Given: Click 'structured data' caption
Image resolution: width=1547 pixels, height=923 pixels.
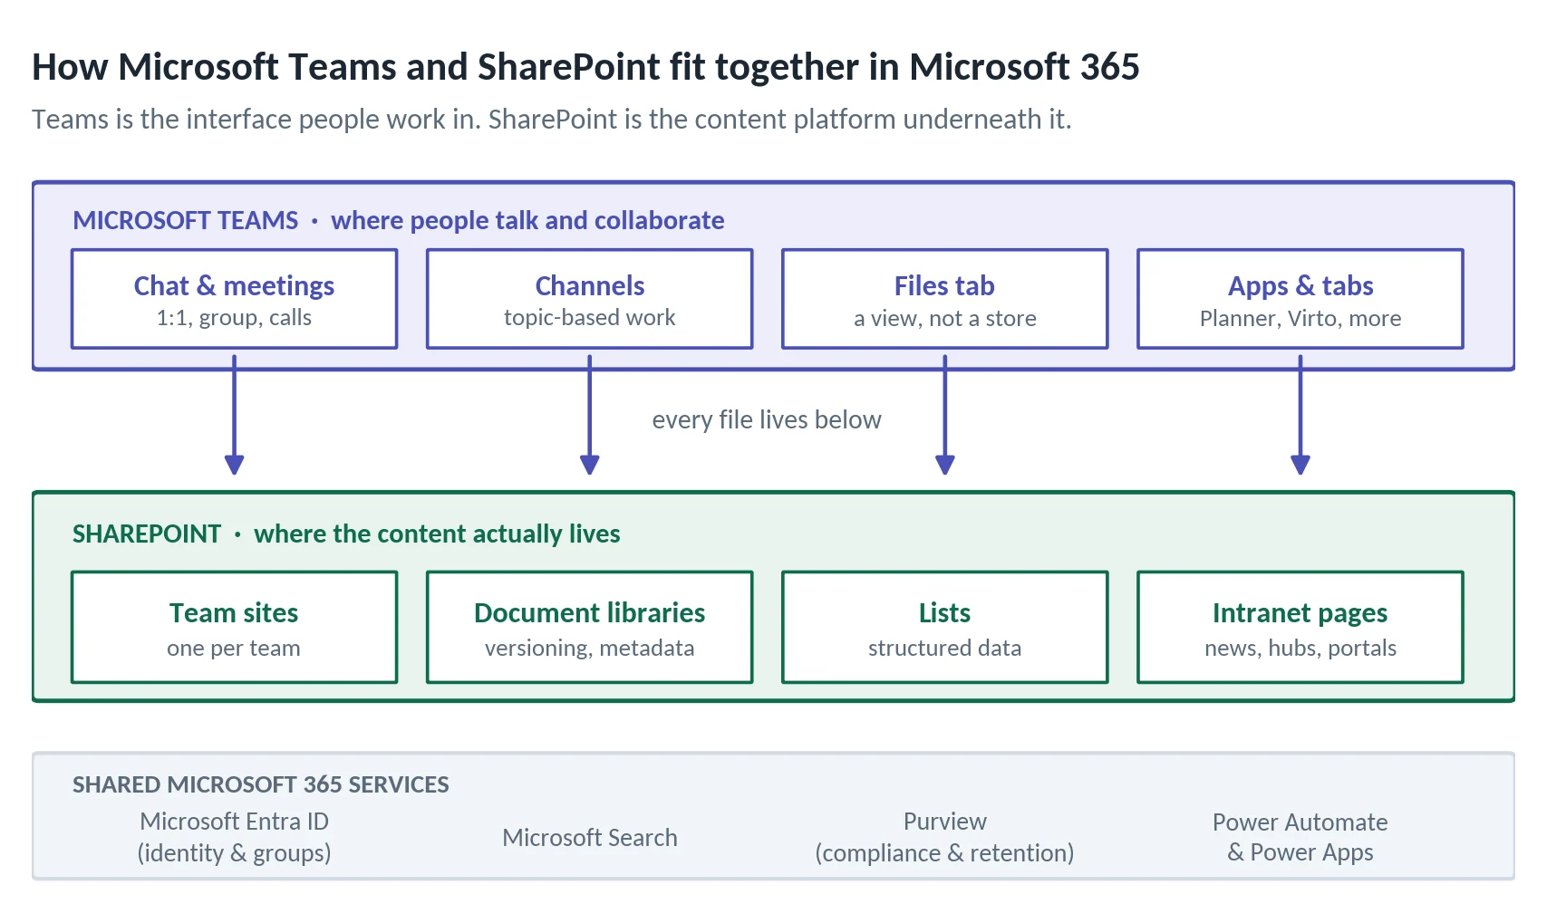Looking at the screenshot, I should tap(944, 649).
